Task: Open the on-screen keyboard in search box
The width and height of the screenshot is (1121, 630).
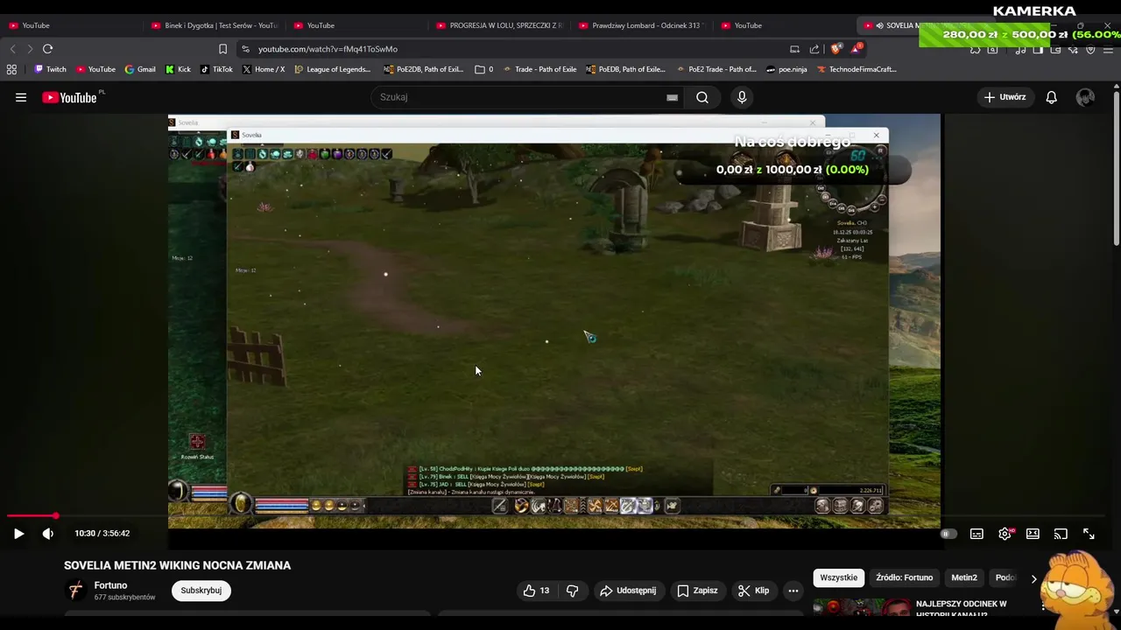Action: pyautogui.click(x=672, y=97)
